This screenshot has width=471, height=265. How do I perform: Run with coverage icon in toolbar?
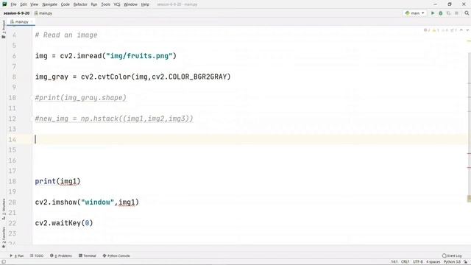[x=449, y=13]
